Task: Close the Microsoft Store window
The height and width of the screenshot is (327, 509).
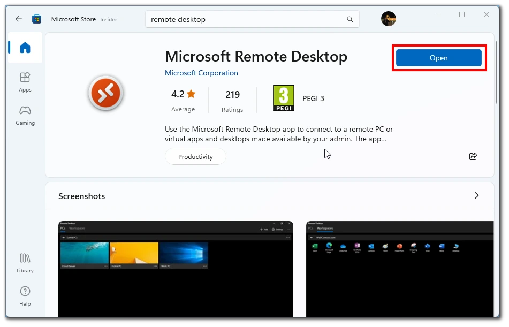Action: pyautogui.click(x=487, y=14)
